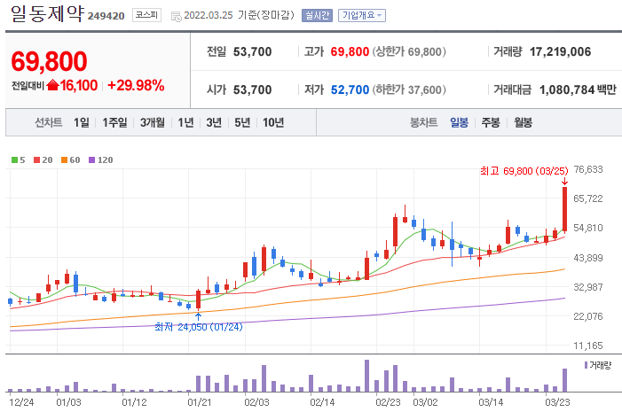Click the 2022.03.25 기준(장마감) date text
622x412 pixels.
click(x=240, y=15)
